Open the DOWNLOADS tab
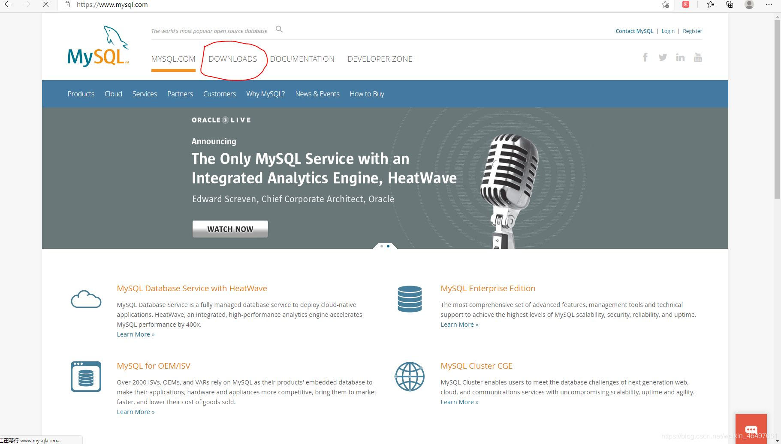This screenshot has height=444, width=781. [233, 59]
